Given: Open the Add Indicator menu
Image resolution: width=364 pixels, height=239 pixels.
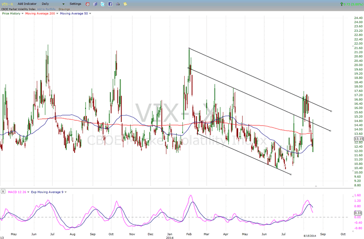Looking at the screenshot, I should coord(27,4).
